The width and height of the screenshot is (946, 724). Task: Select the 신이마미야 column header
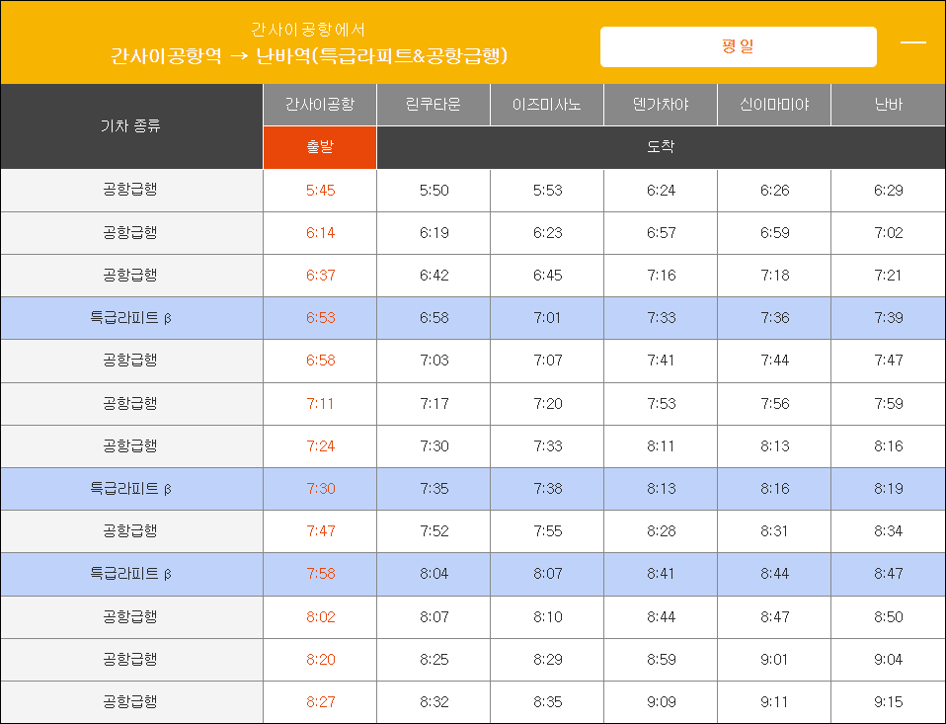pos(773,105)
